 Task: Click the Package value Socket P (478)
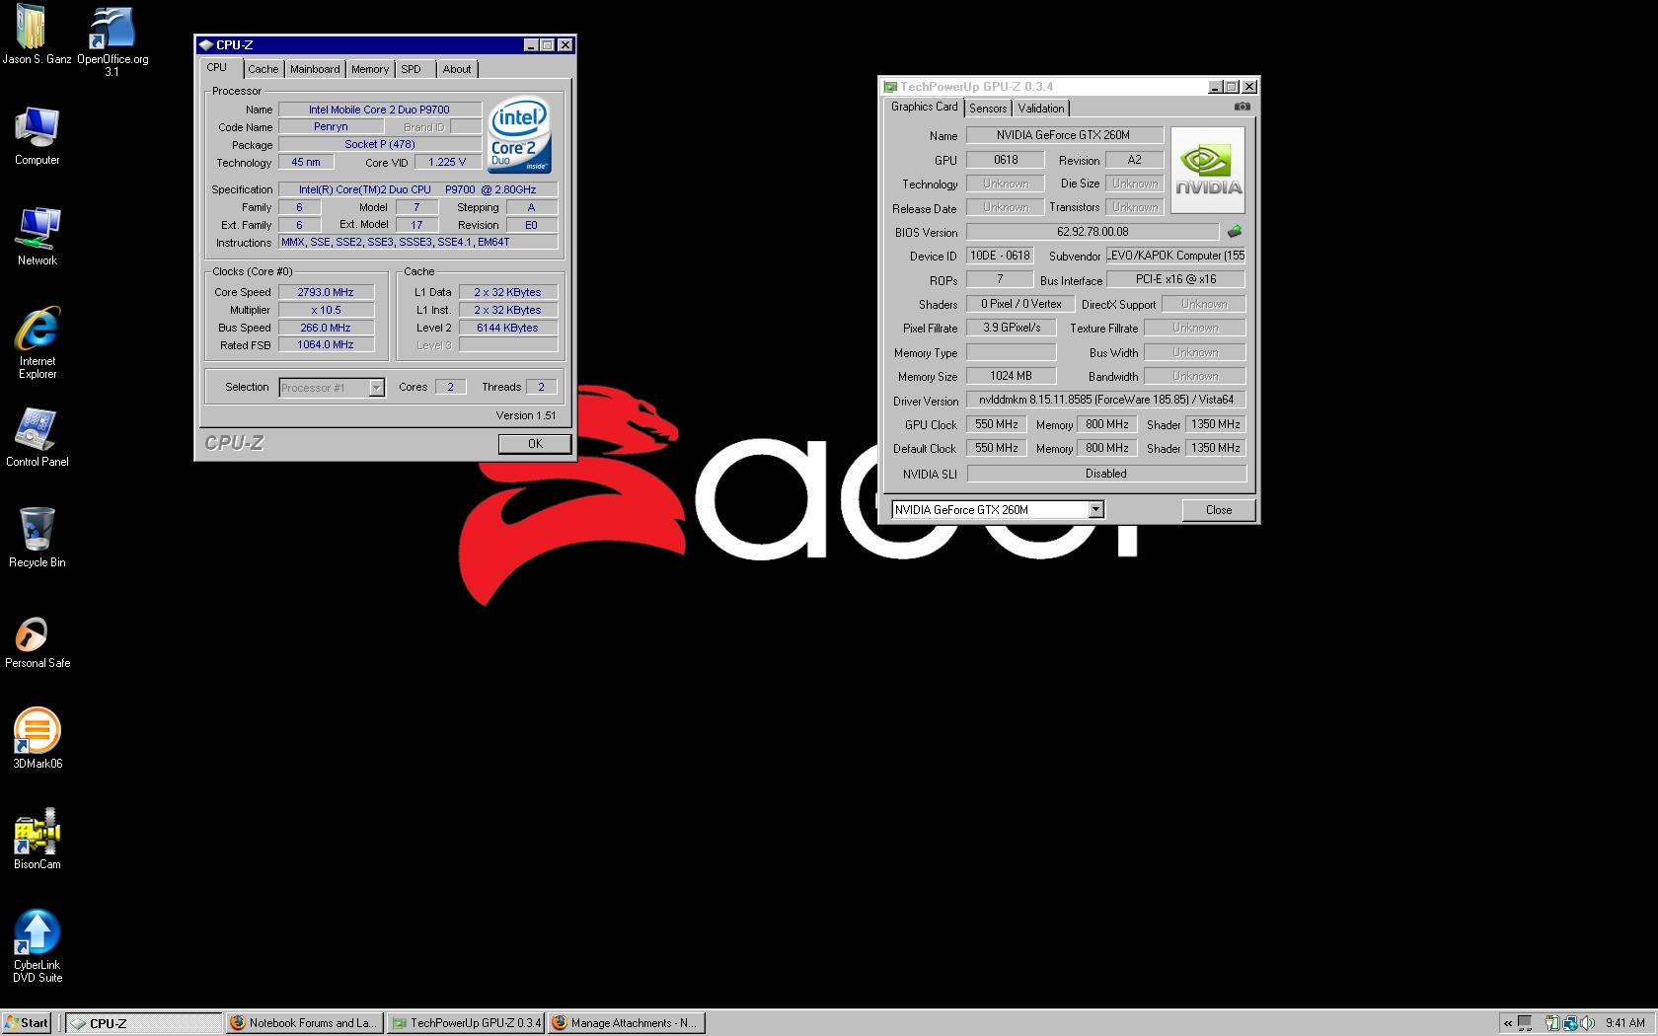[x=379, y=145]
